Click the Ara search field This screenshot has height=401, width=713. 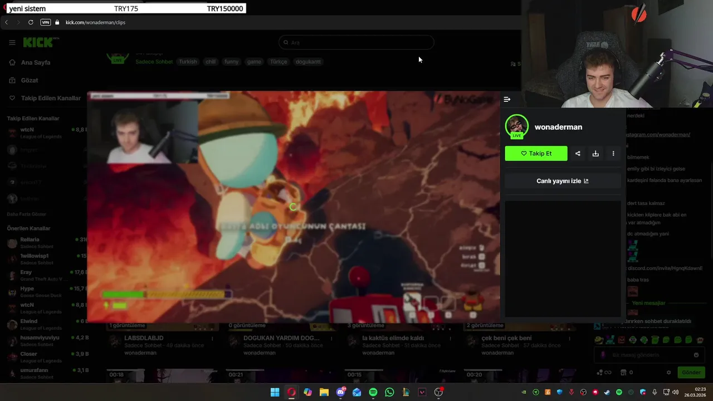pyautogui.click(x=356, y=42)
